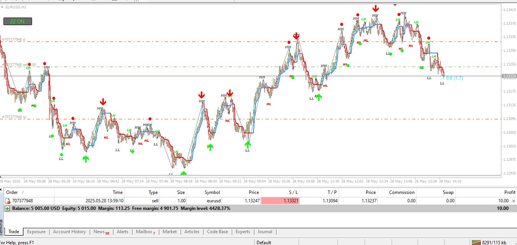Click the Swap column header

click(x=436, y=192)
